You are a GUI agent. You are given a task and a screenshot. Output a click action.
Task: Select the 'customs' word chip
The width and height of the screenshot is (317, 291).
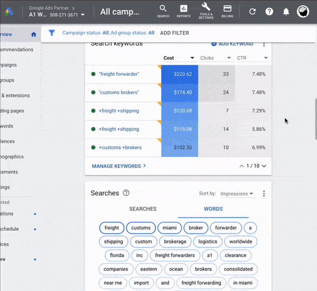141,228
